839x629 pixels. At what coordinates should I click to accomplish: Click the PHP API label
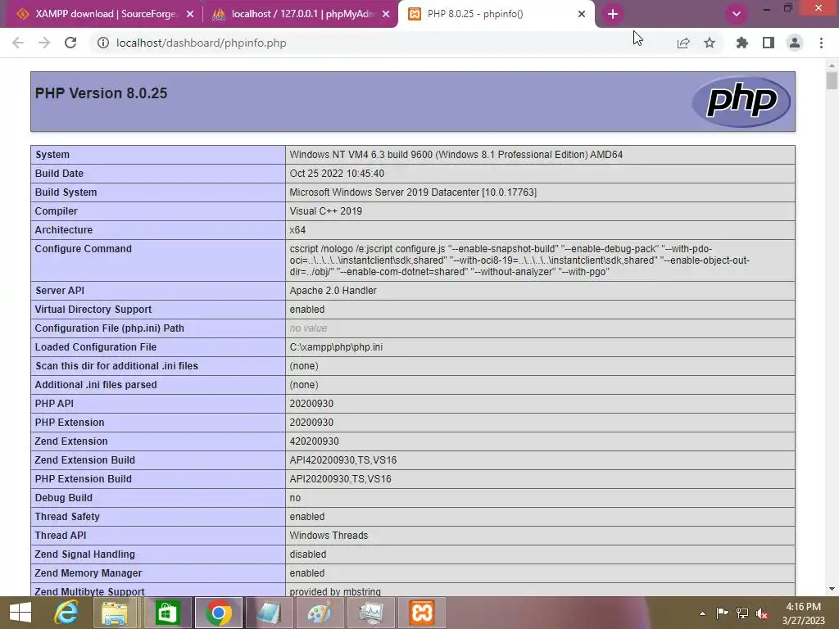54,403
